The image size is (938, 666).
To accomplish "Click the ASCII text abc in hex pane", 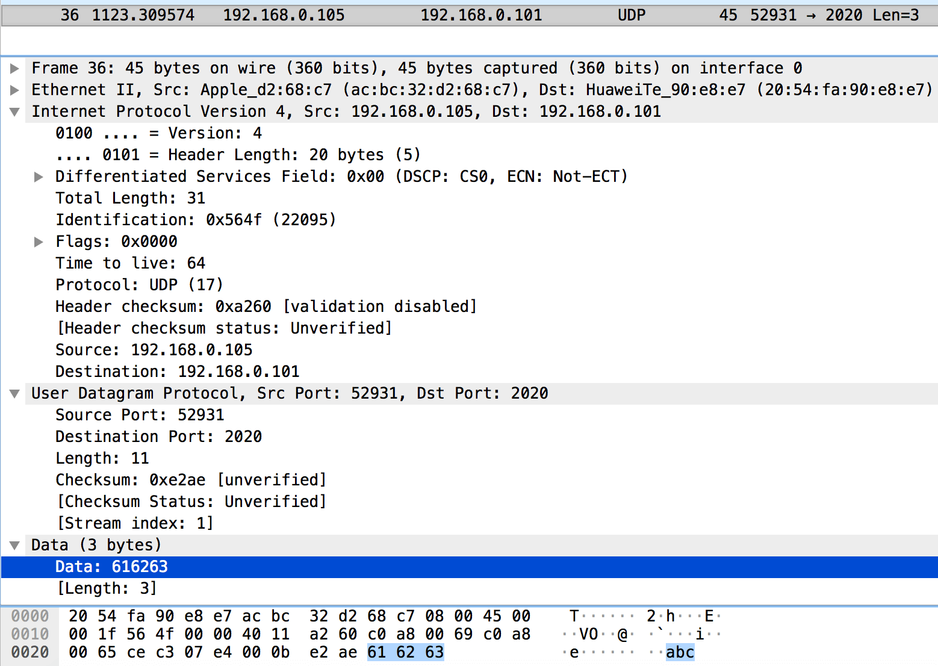I will (680, 652).
